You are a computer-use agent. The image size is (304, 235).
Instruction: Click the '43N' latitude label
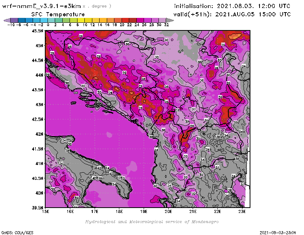(39, 105)
